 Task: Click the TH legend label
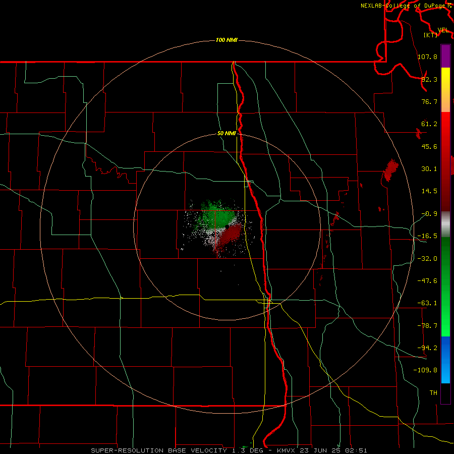[433, 393]
